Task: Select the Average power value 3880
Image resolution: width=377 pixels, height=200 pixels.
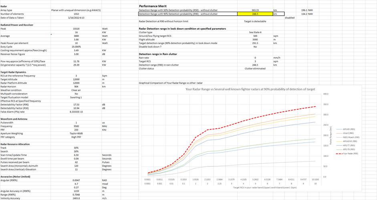Action: (x=76, y=36)
